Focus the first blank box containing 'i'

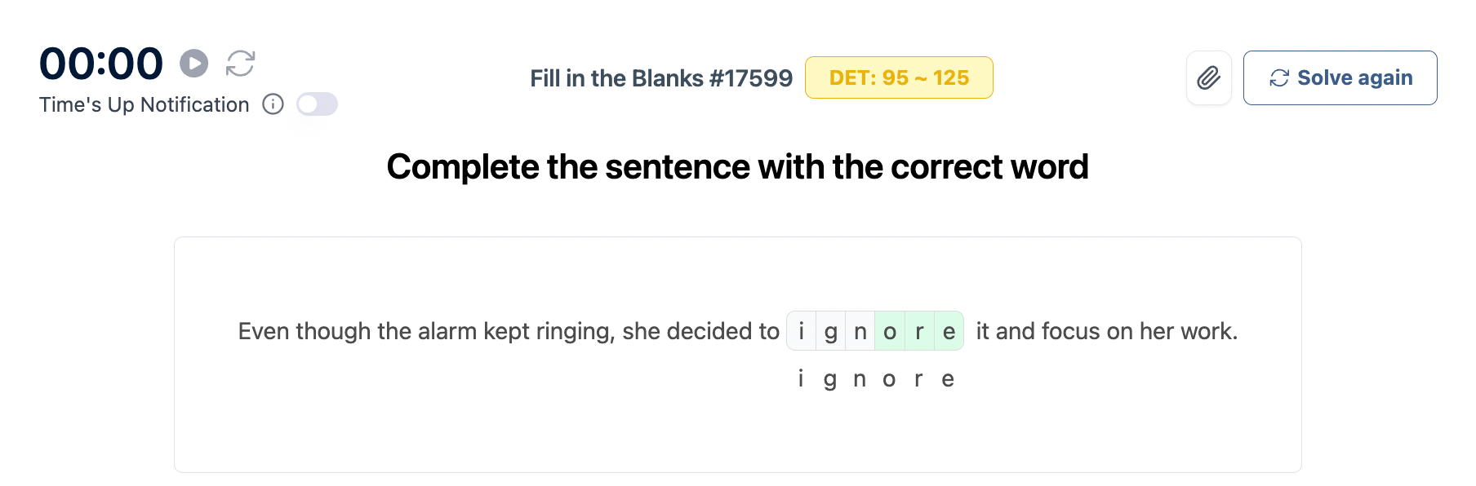[802, 331]
